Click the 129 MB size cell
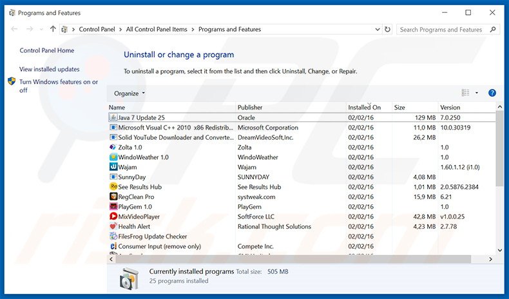Image resolution: width=509 pixels, height=299 pixels. 425,117
